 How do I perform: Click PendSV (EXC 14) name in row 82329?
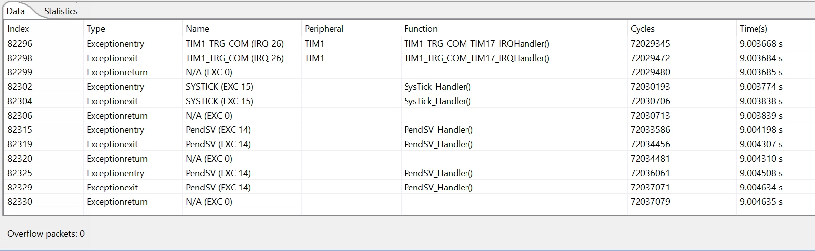coord(218,188)
